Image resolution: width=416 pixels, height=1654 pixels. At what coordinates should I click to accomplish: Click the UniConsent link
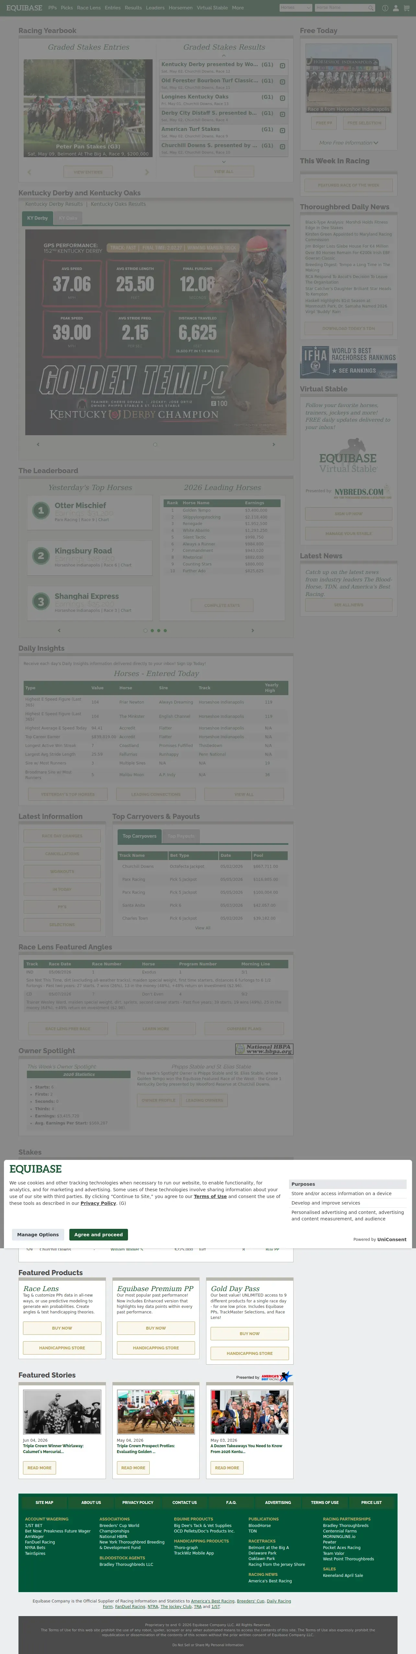[x=392, y=1239]
